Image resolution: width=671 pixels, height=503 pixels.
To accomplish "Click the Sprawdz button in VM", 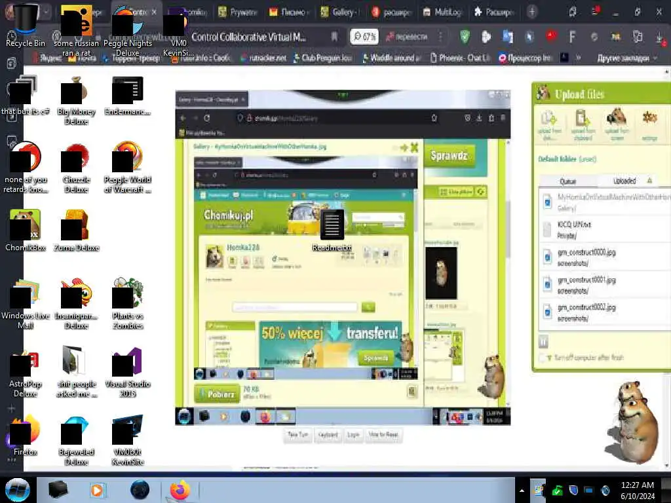I will (x=449, y=156).
